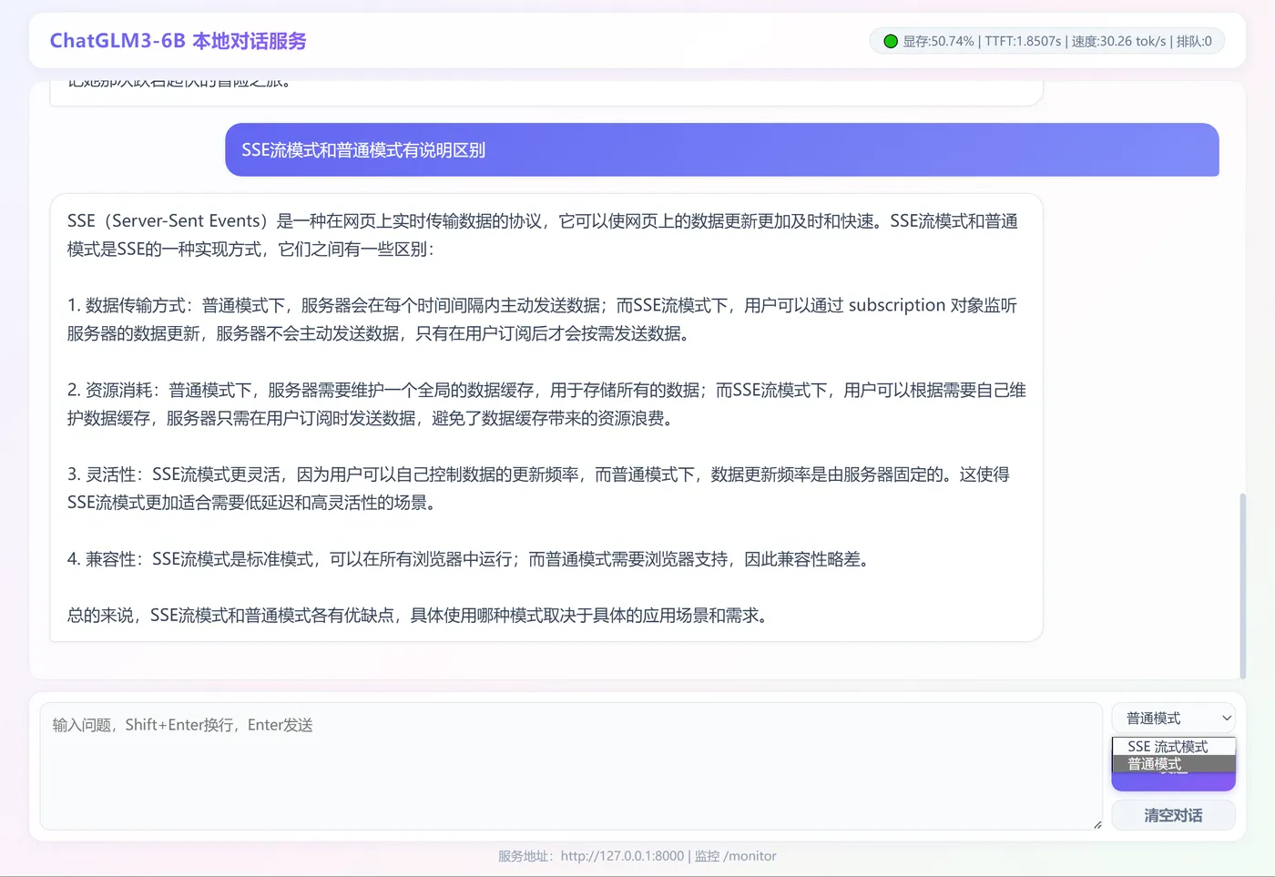Choose the SSE 流式模式 option
This screenshot has height=877, width=1275.
click(1173, 746)
